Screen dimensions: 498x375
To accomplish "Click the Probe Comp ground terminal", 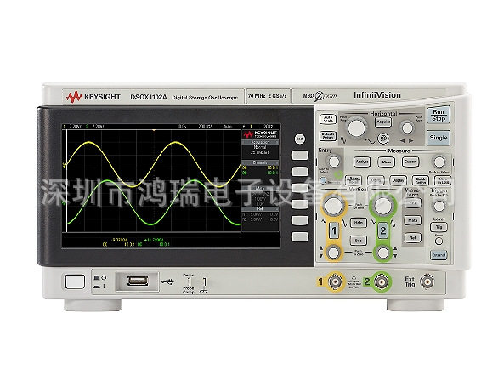I will [x=204, y=281].
